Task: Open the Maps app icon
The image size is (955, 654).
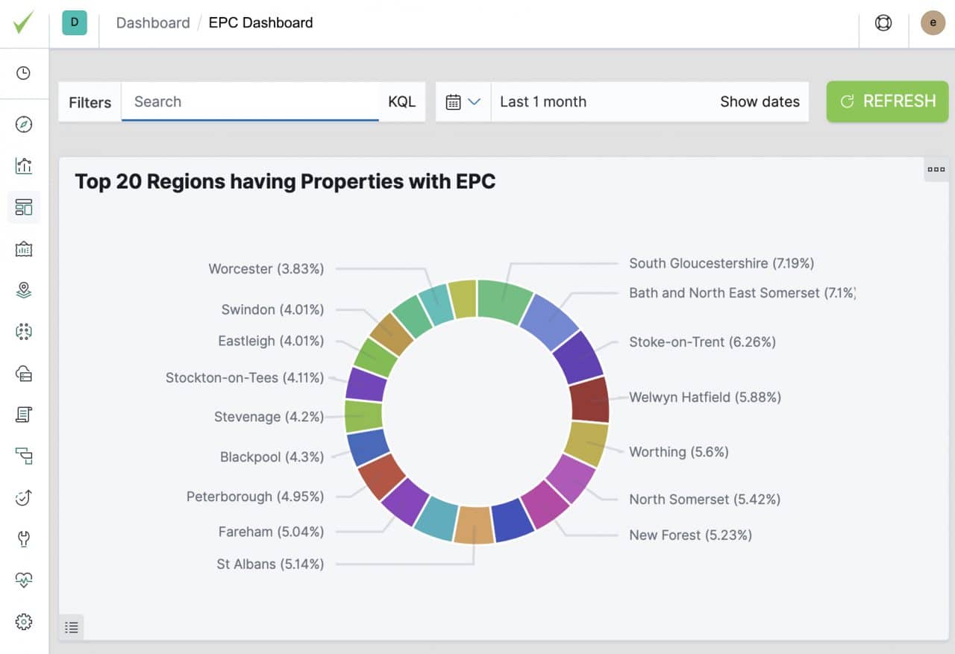Action: tap(22, 290)
